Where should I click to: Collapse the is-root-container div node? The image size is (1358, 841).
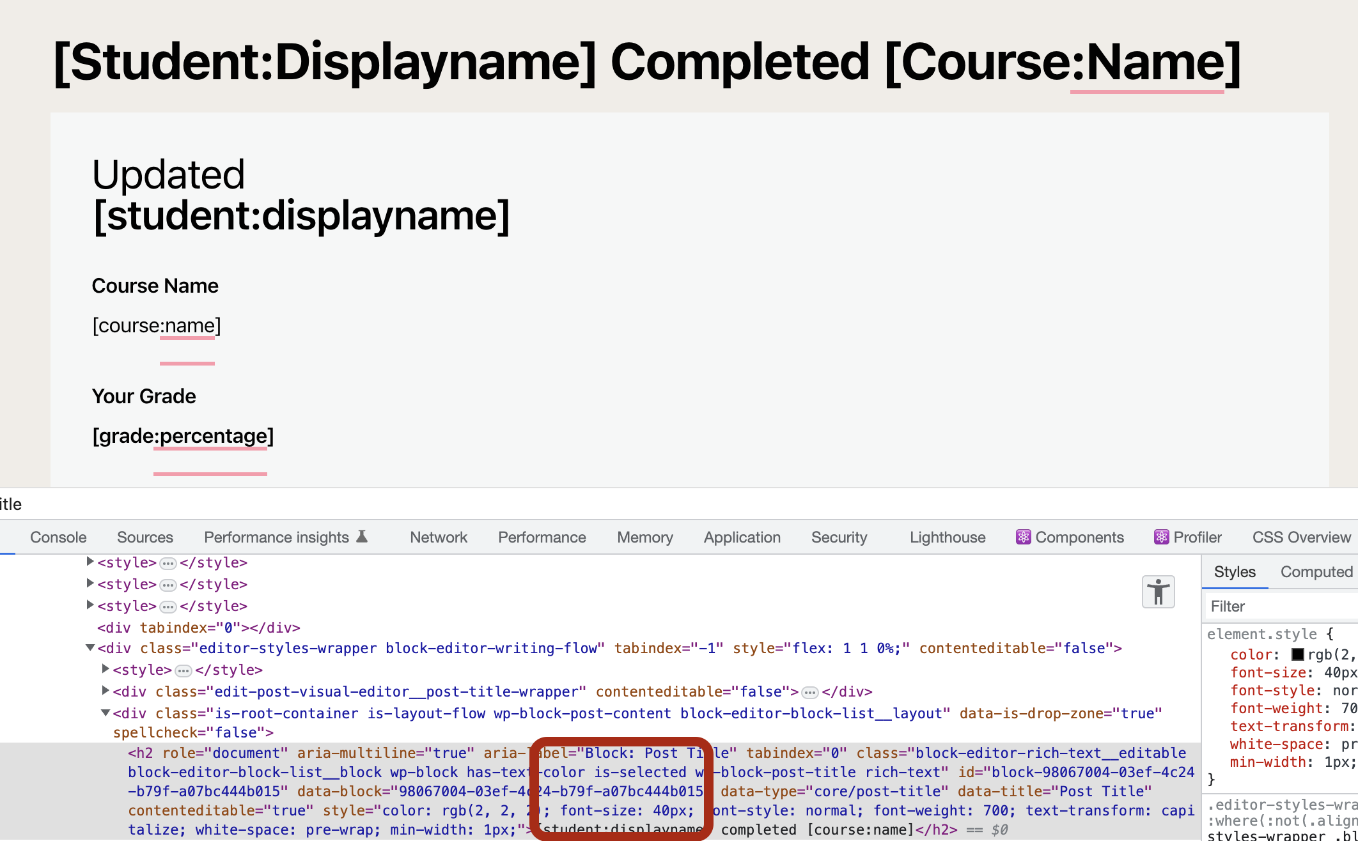[x=104, y=713]
